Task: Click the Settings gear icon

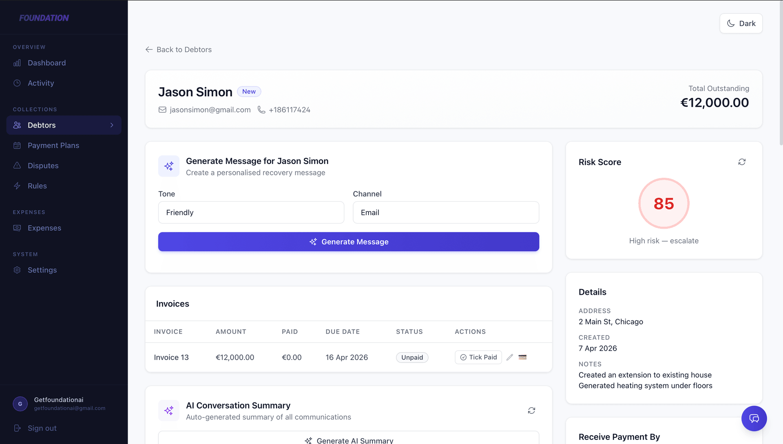Action: (x=17, y=270)
